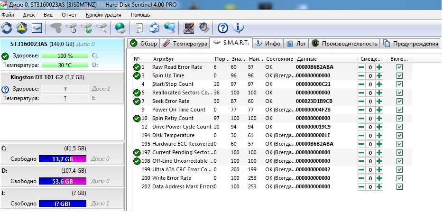Decrease the Start/Stop Count offset with minus
This screenshot has width=443, height=213.
(x=361, y=84)
